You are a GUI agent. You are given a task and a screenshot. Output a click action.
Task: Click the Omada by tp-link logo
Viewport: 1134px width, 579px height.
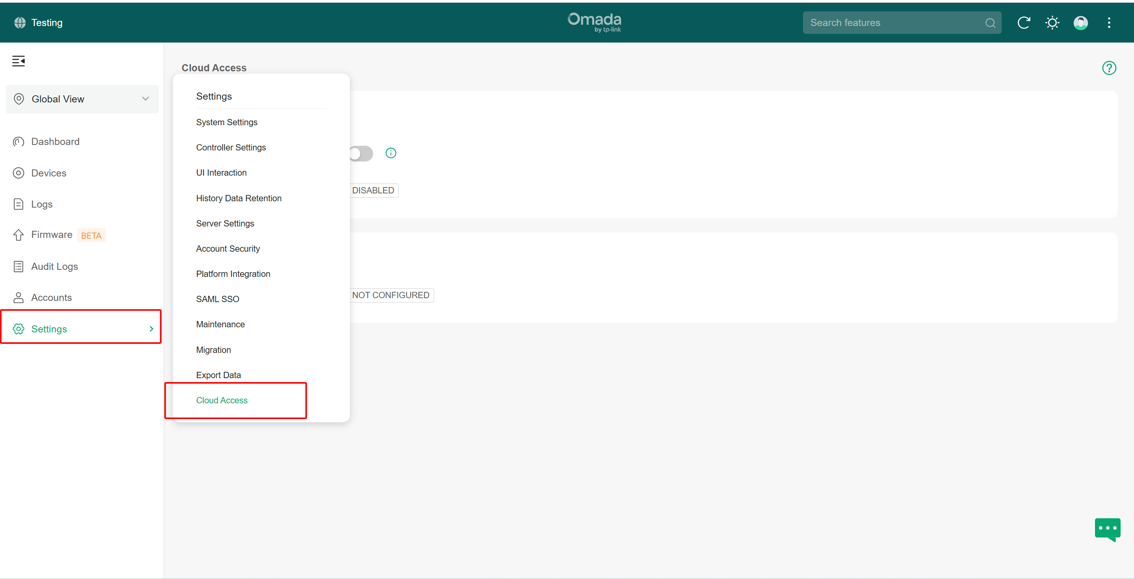[x=594, y=22]
